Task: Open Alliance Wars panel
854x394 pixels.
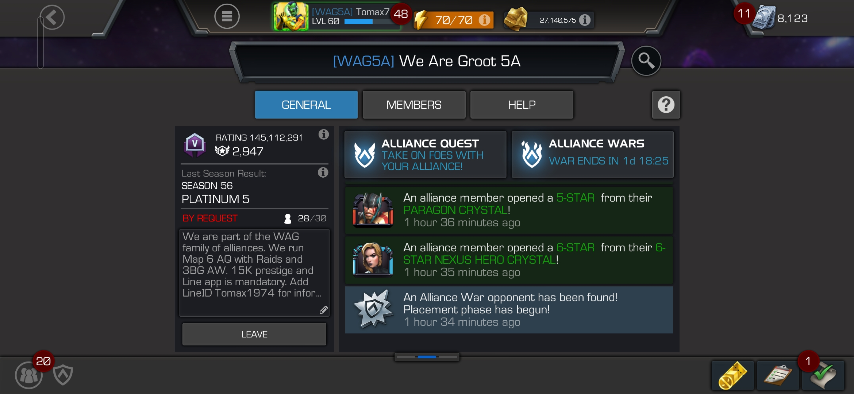Action: tap(592, 155)
